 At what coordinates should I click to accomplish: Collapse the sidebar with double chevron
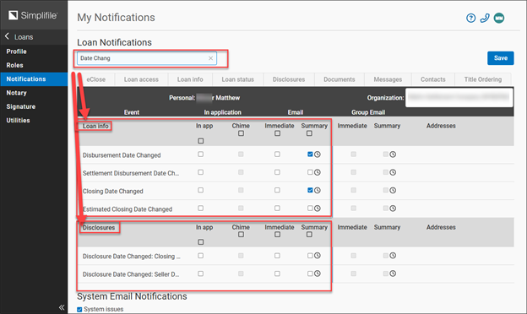(62, 307)
